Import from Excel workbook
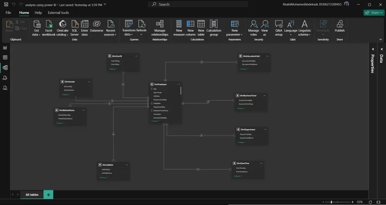Image resolution: width=386 pixels, height=205 pixels. (49, 28)
